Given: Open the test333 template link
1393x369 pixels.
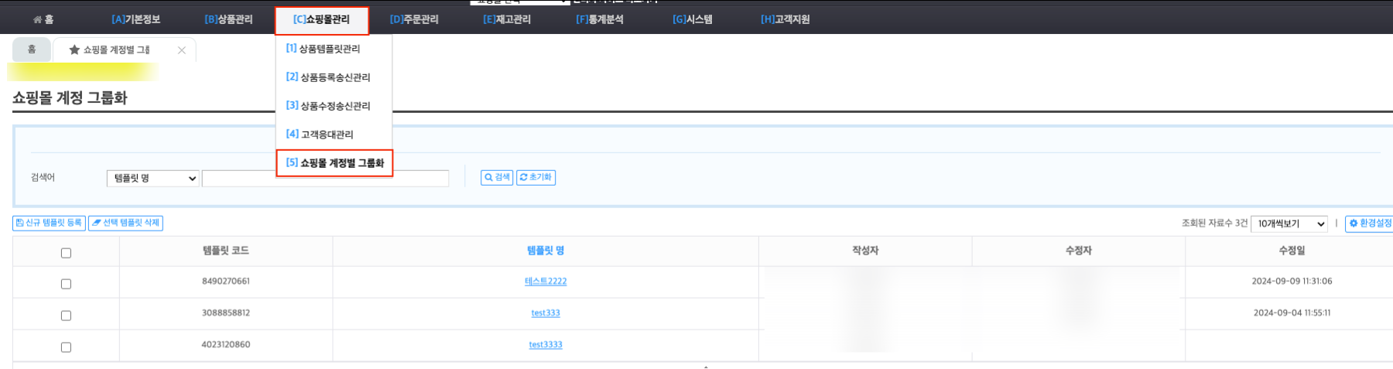Looking at the screenshot, I should pyautogui.click(x=546, y=313).
